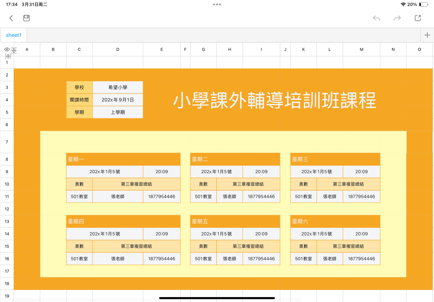Select column D header
Screen dimensions: 434x302
(x=118, y=49)
